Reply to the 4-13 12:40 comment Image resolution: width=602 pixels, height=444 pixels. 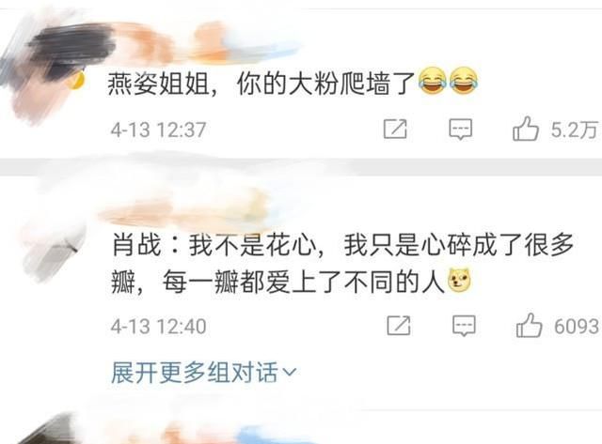tap(464, 326)
